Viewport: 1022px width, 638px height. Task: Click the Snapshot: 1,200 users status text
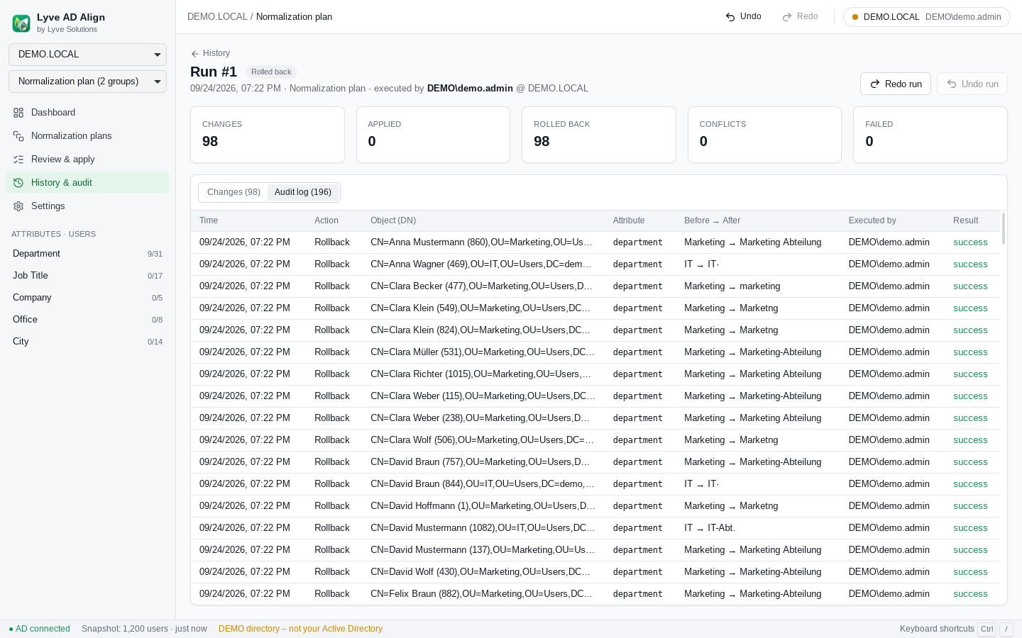[x=144, y=629]
